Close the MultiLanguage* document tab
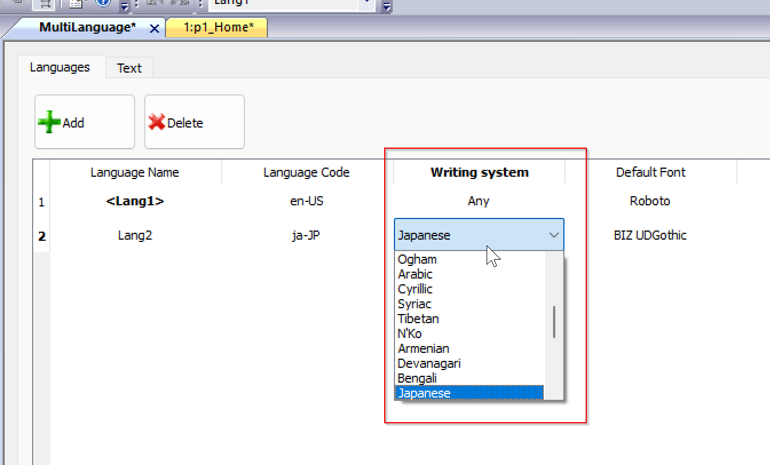This screenshot has width=770, height=465. coord(155,29)
